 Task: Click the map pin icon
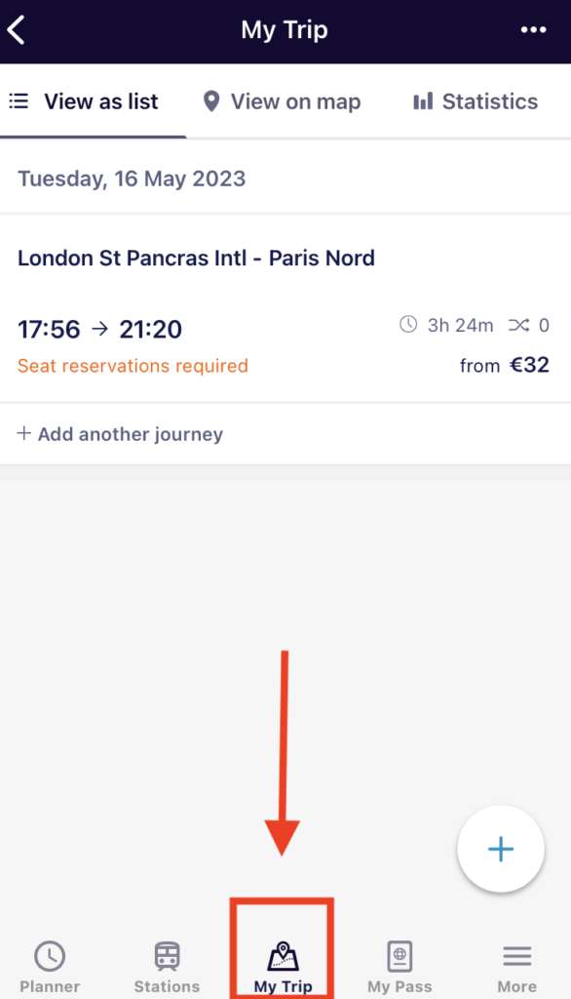(211, 101)
